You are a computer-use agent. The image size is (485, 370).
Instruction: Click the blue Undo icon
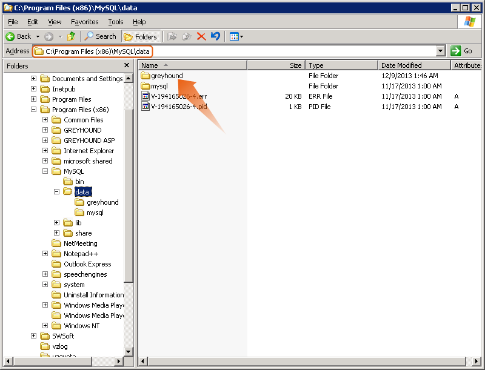[215, 36]
